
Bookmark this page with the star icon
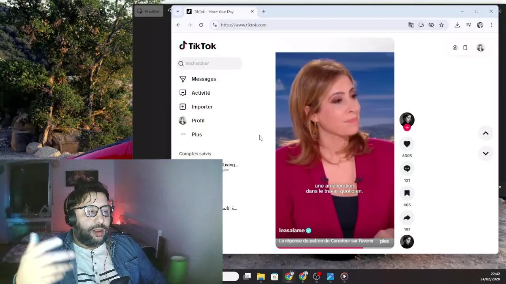[442, 25]
